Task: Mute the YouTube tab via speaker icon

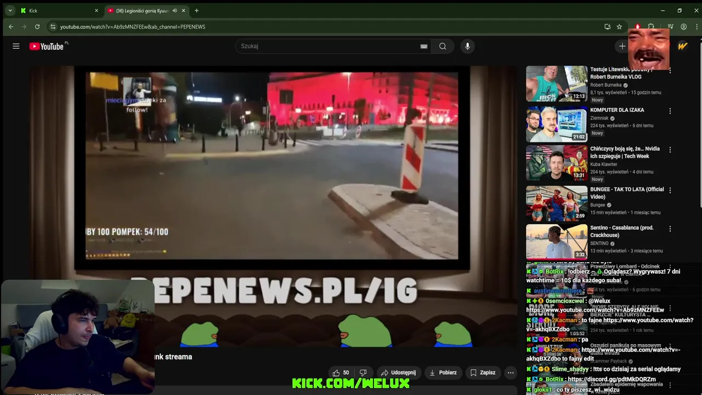Action: [174, 10]
